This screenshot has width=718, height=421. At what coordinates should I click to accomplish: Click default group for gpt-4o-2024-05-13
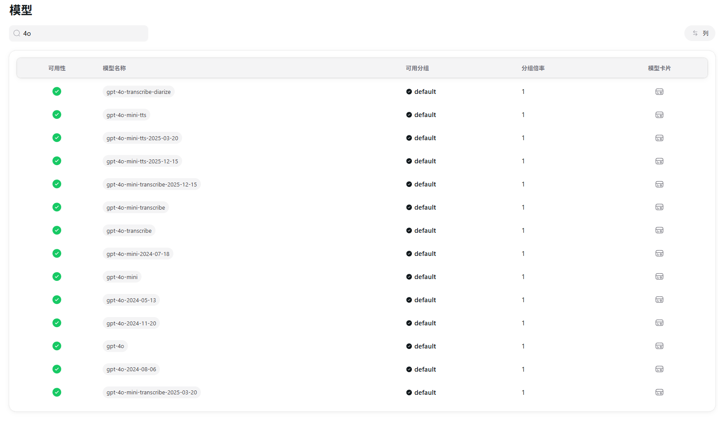pyautogui.click(x=421, y=300)
